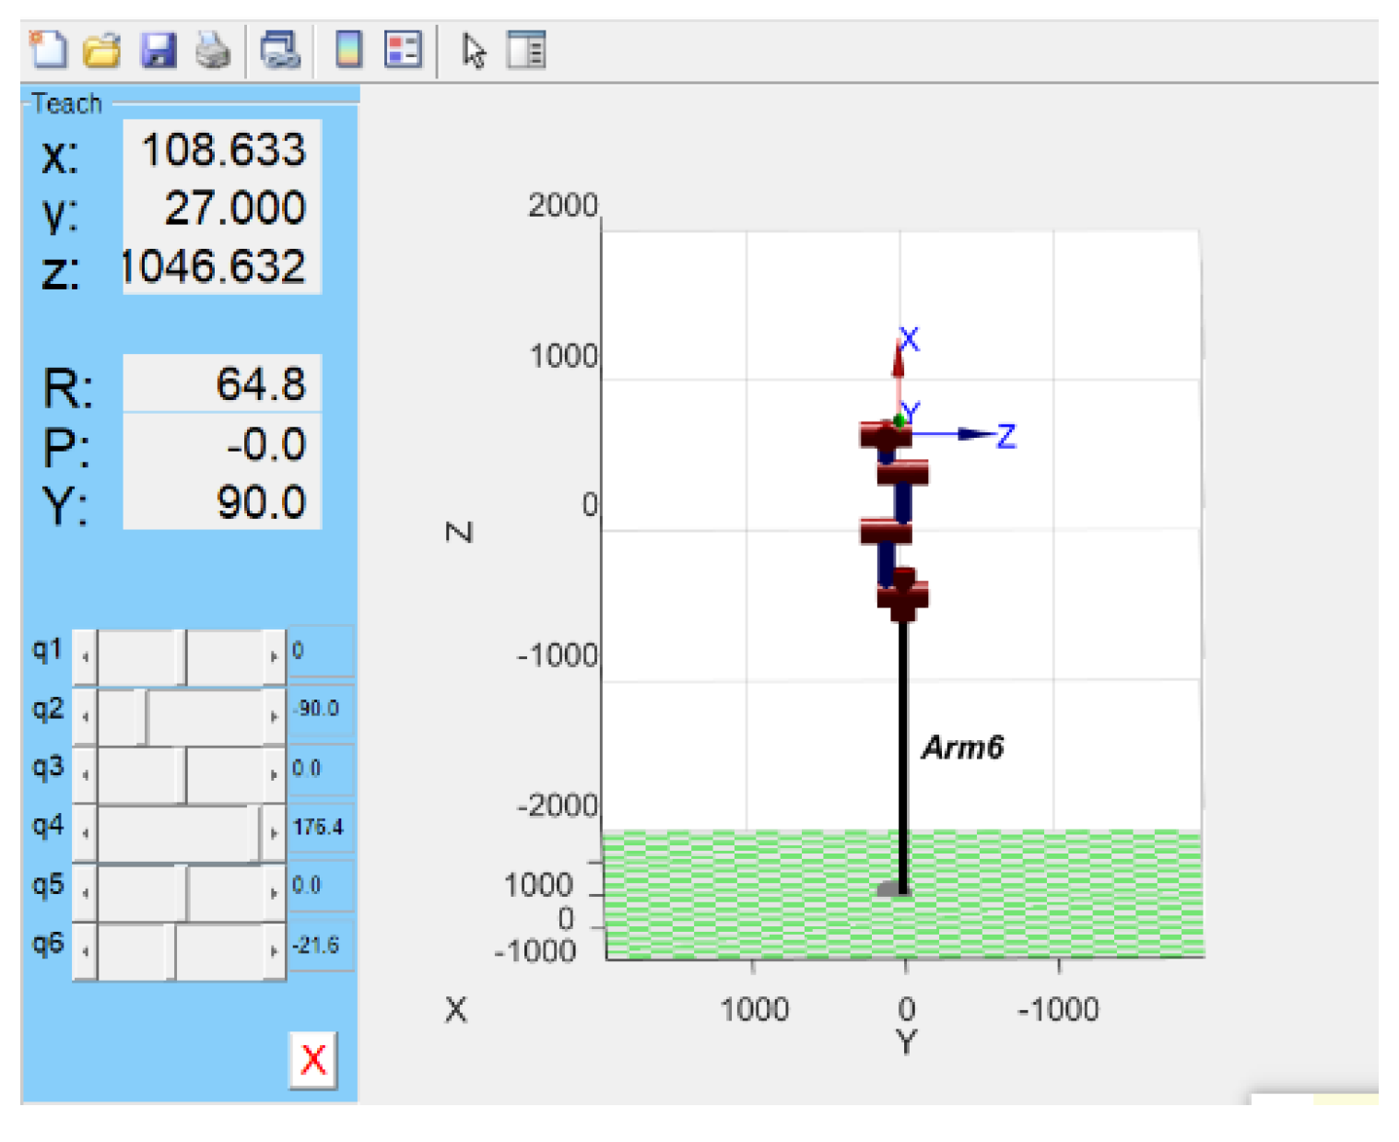
Task: Click the right arrow of q1 slider
Action: pos(274,657)
